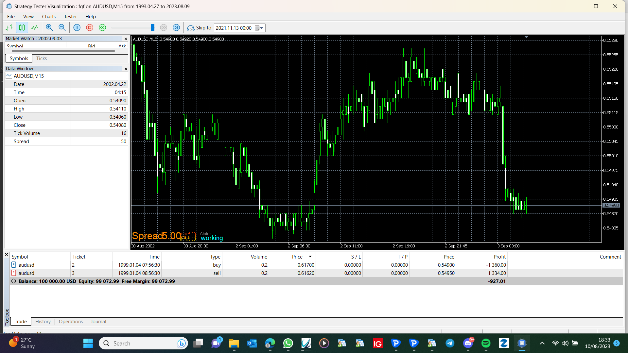Click the Tick Volume row in Data Window
Screen dimensions: 628x353
[66, 133]
